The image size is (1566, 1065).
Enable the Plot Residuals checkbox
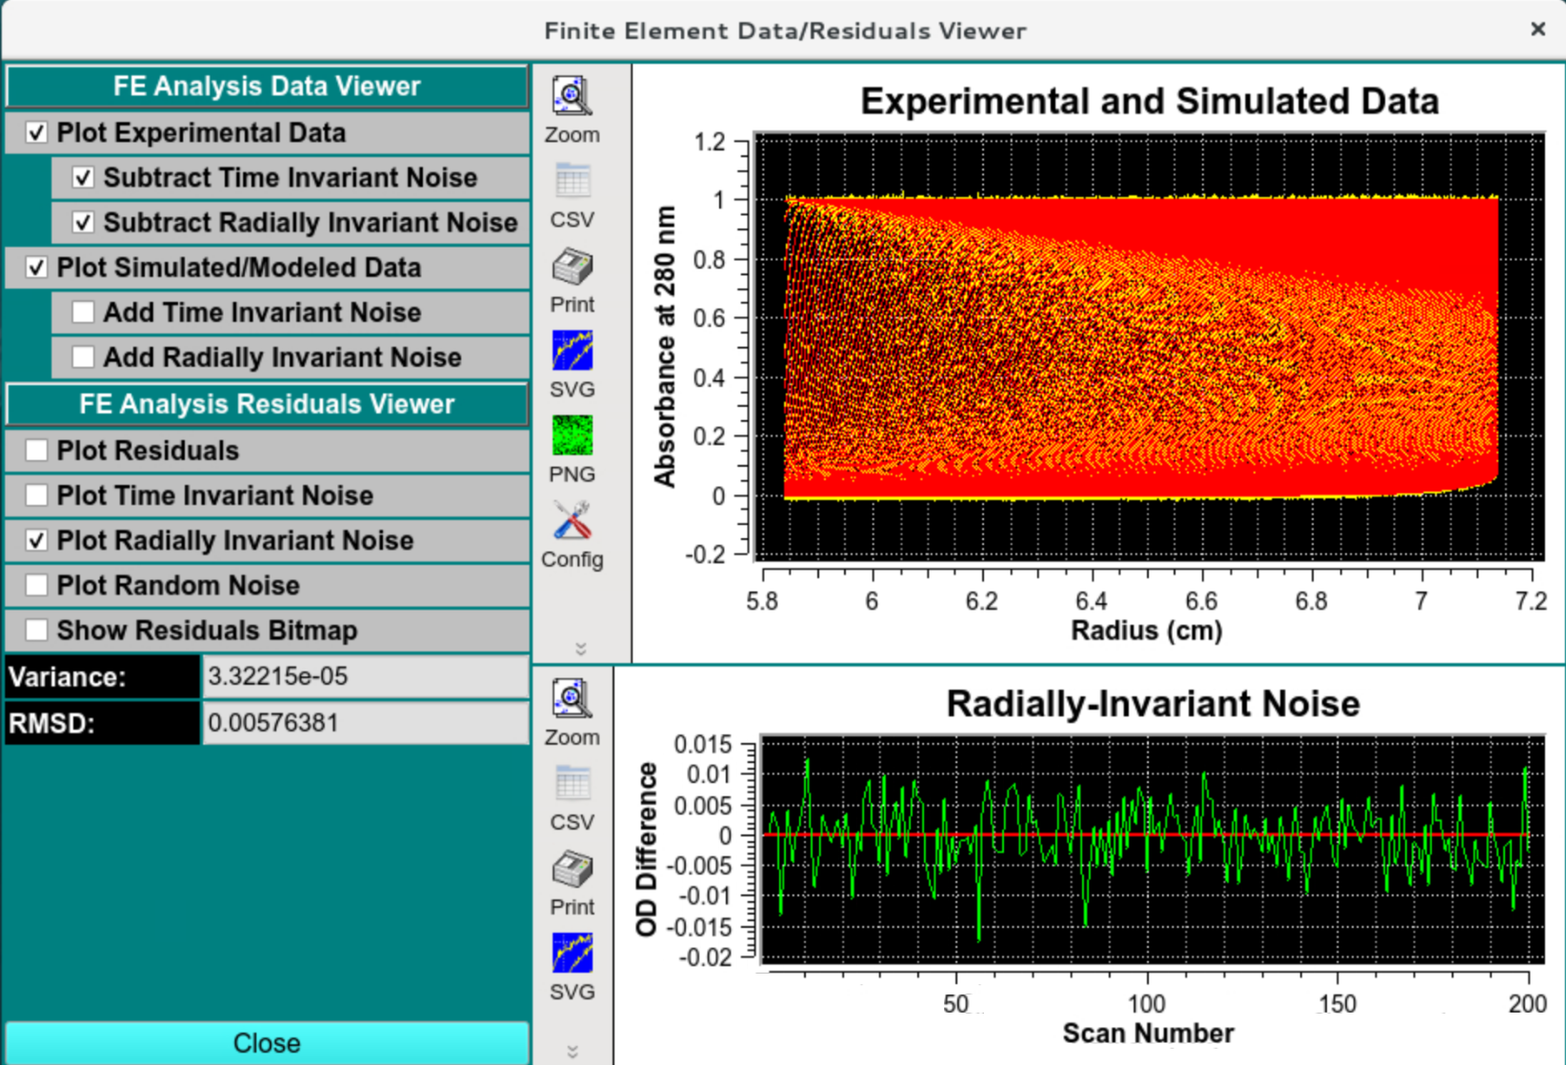point(36,451)
